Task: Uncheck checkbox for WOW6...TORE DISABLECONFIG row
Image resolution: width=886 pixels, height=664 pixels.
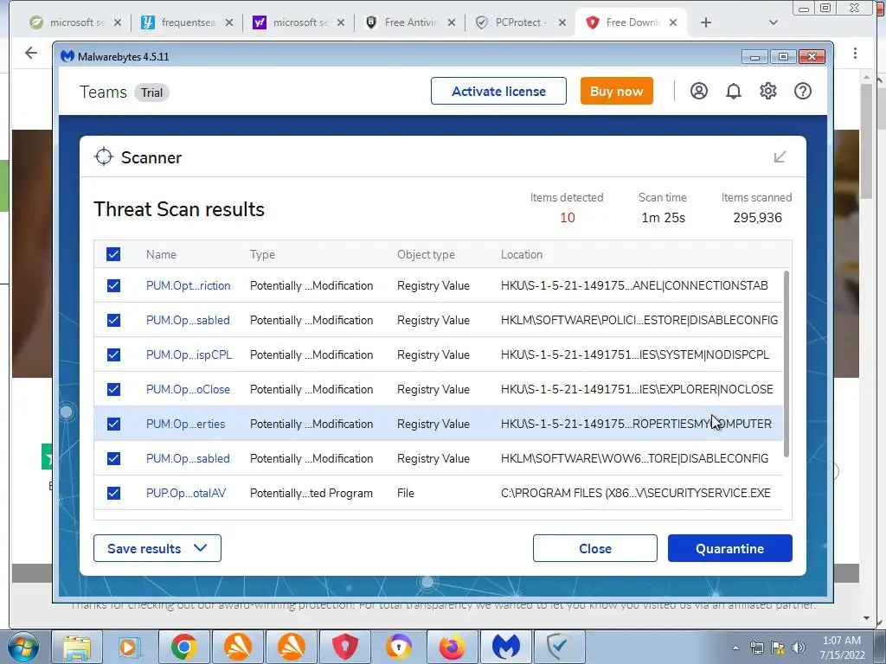Action: pos(113,458)
